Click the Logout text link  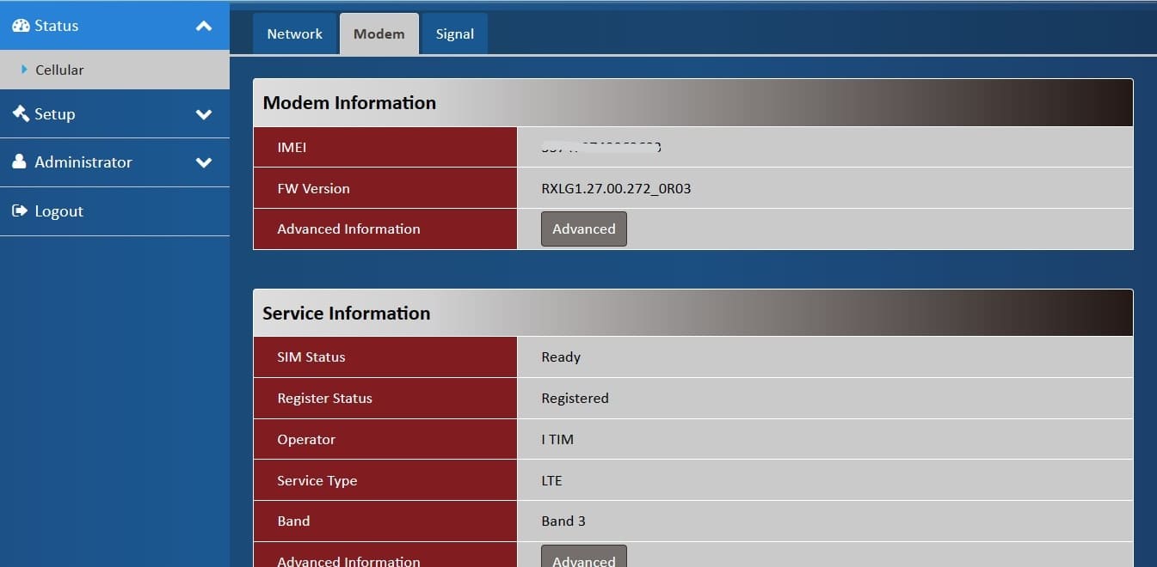tap(58, 211)
